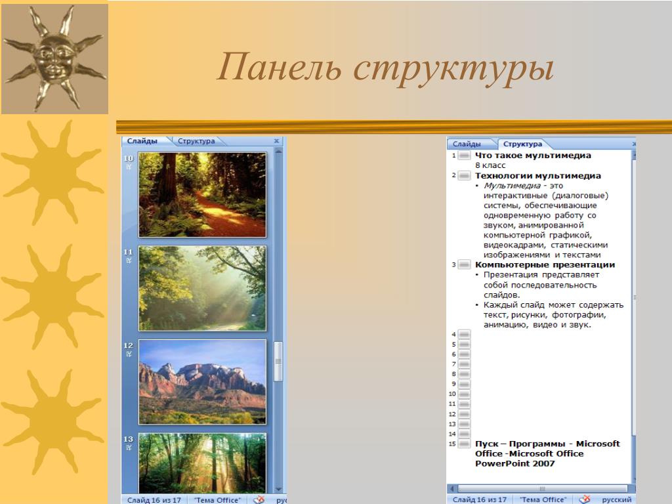This screenshot has width=672, height=504.
Task: Click slide icon for outline item 9
Action: pyautogui.click(x=464, y=383)
